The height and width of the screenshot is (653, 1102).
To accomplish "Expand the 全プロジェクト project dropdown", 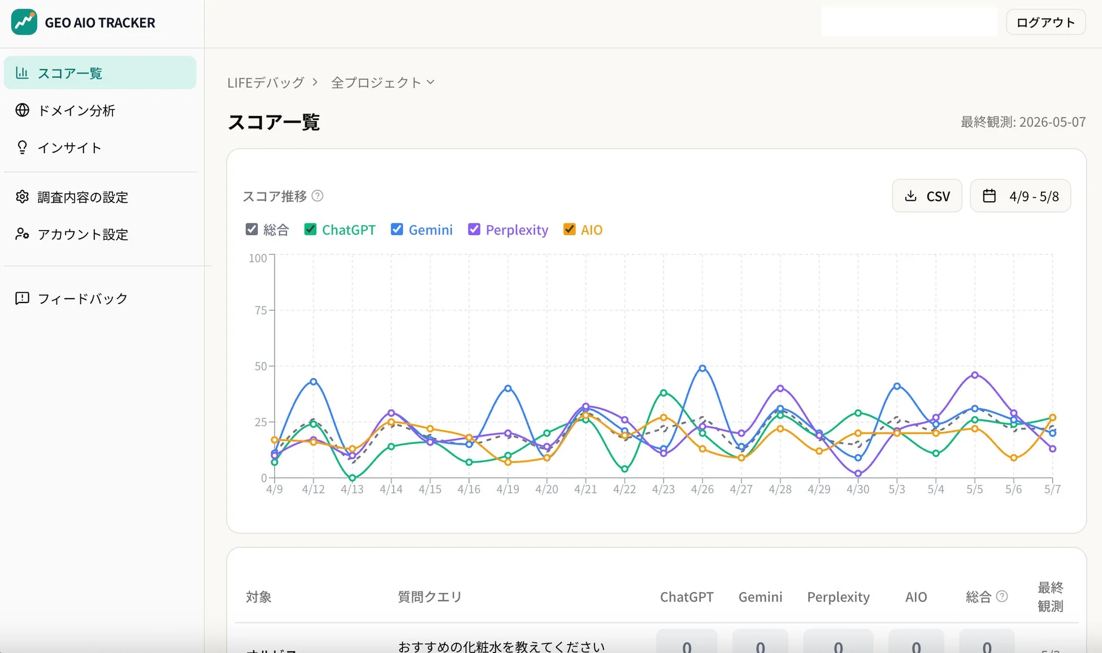I will tap(383, 83).
